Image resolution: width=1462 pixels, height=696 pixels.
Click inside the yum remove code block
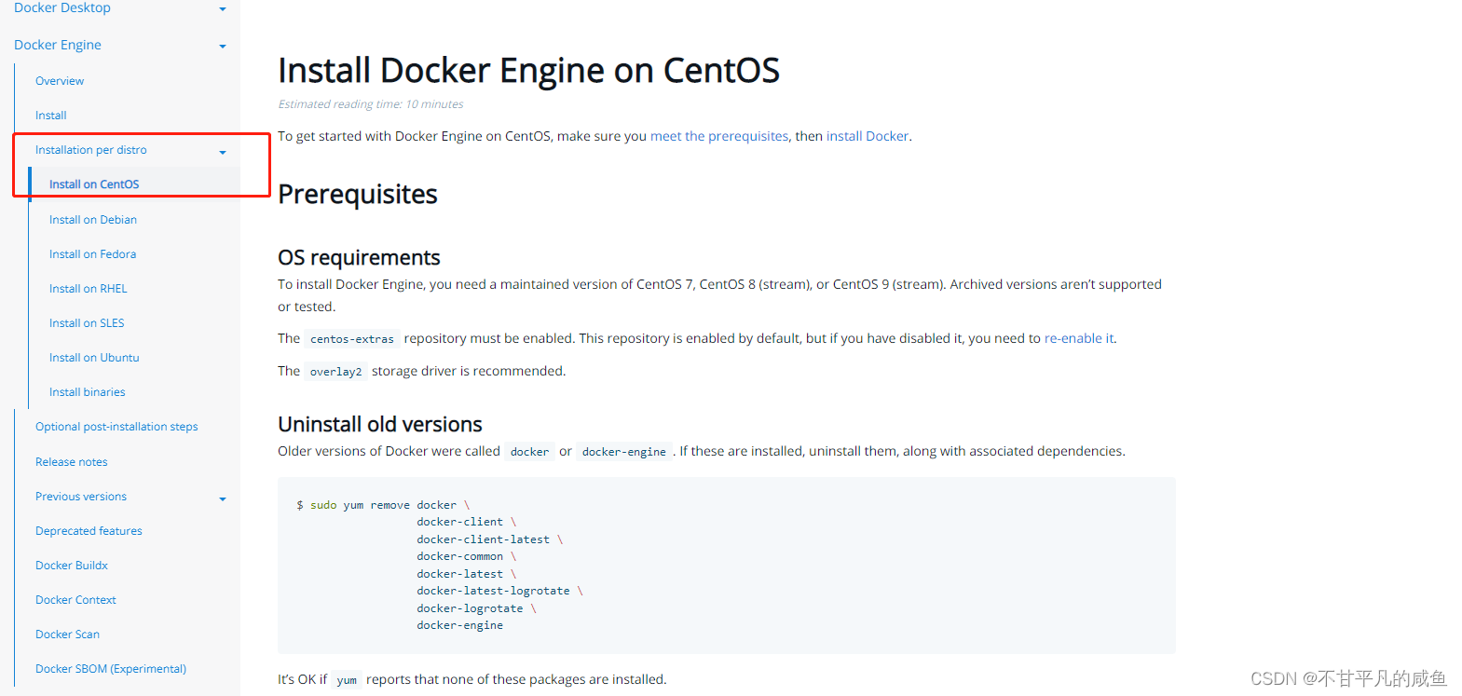pyautogui.click(x=726, y=565)
